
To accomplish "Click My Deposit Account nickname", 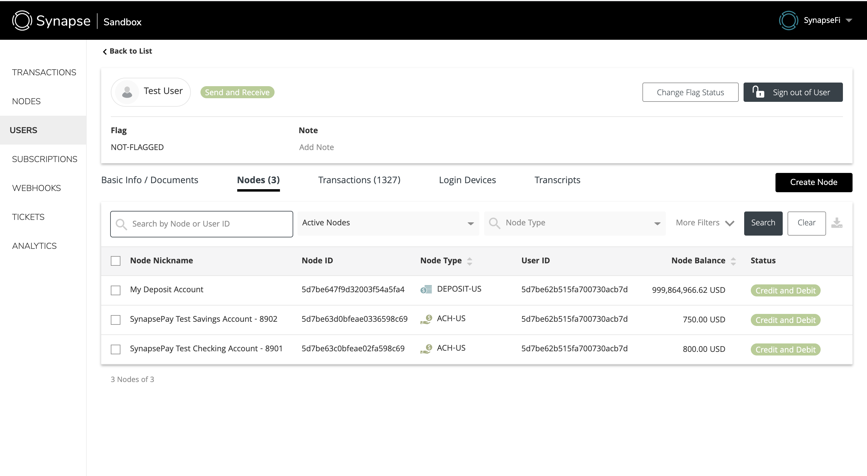I will click(166, 290).
